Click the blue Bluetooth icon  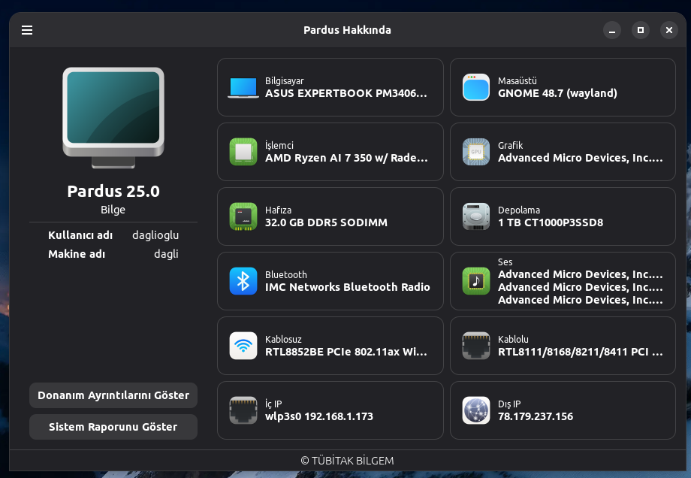[x=243, y=281]
